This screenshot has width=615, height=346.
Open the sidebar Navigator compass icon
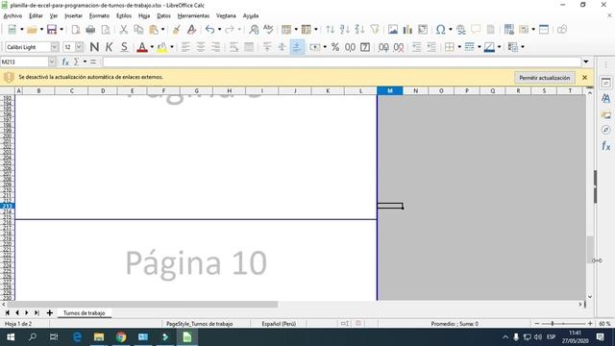[605, 130]
